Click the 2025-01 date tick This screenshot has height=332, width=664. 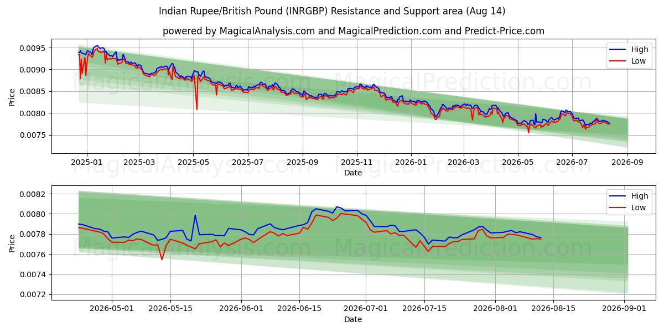pos(86,162)
